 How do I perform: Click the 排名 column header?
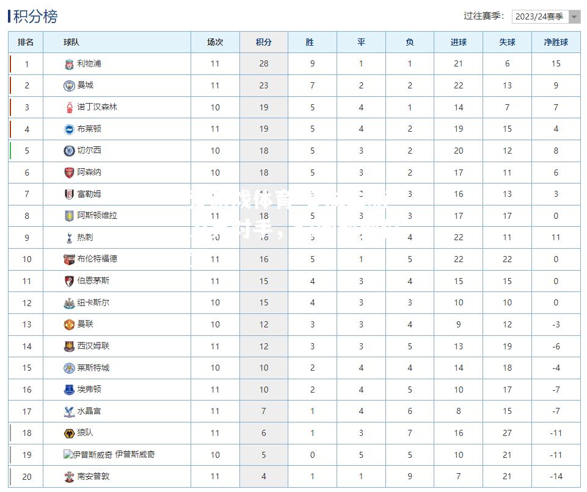tap(26, 42)
